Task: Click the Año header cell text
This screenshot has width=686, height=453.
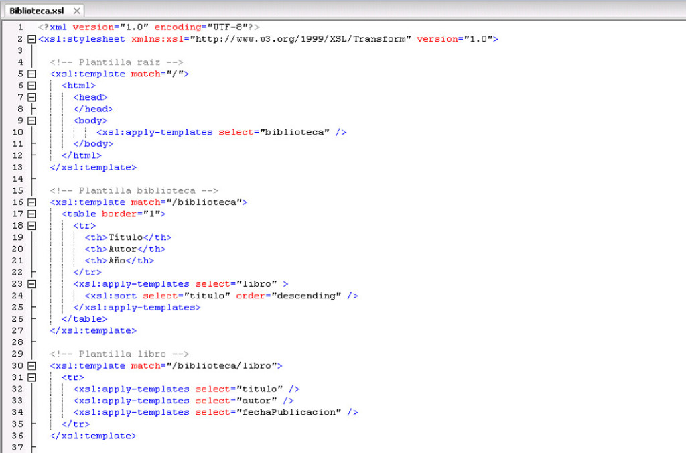Action: click(117, 261)
